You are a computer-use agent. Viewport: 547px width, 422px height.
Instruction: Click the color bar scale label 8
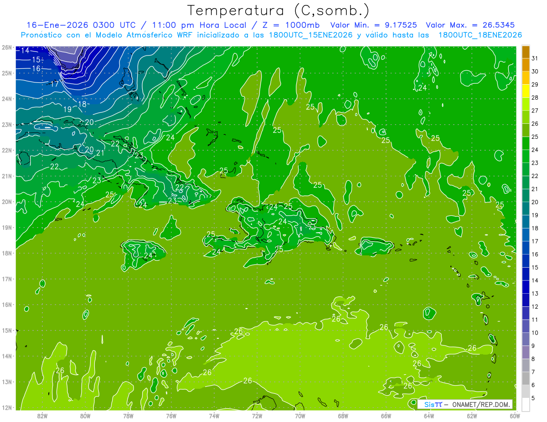533,359
